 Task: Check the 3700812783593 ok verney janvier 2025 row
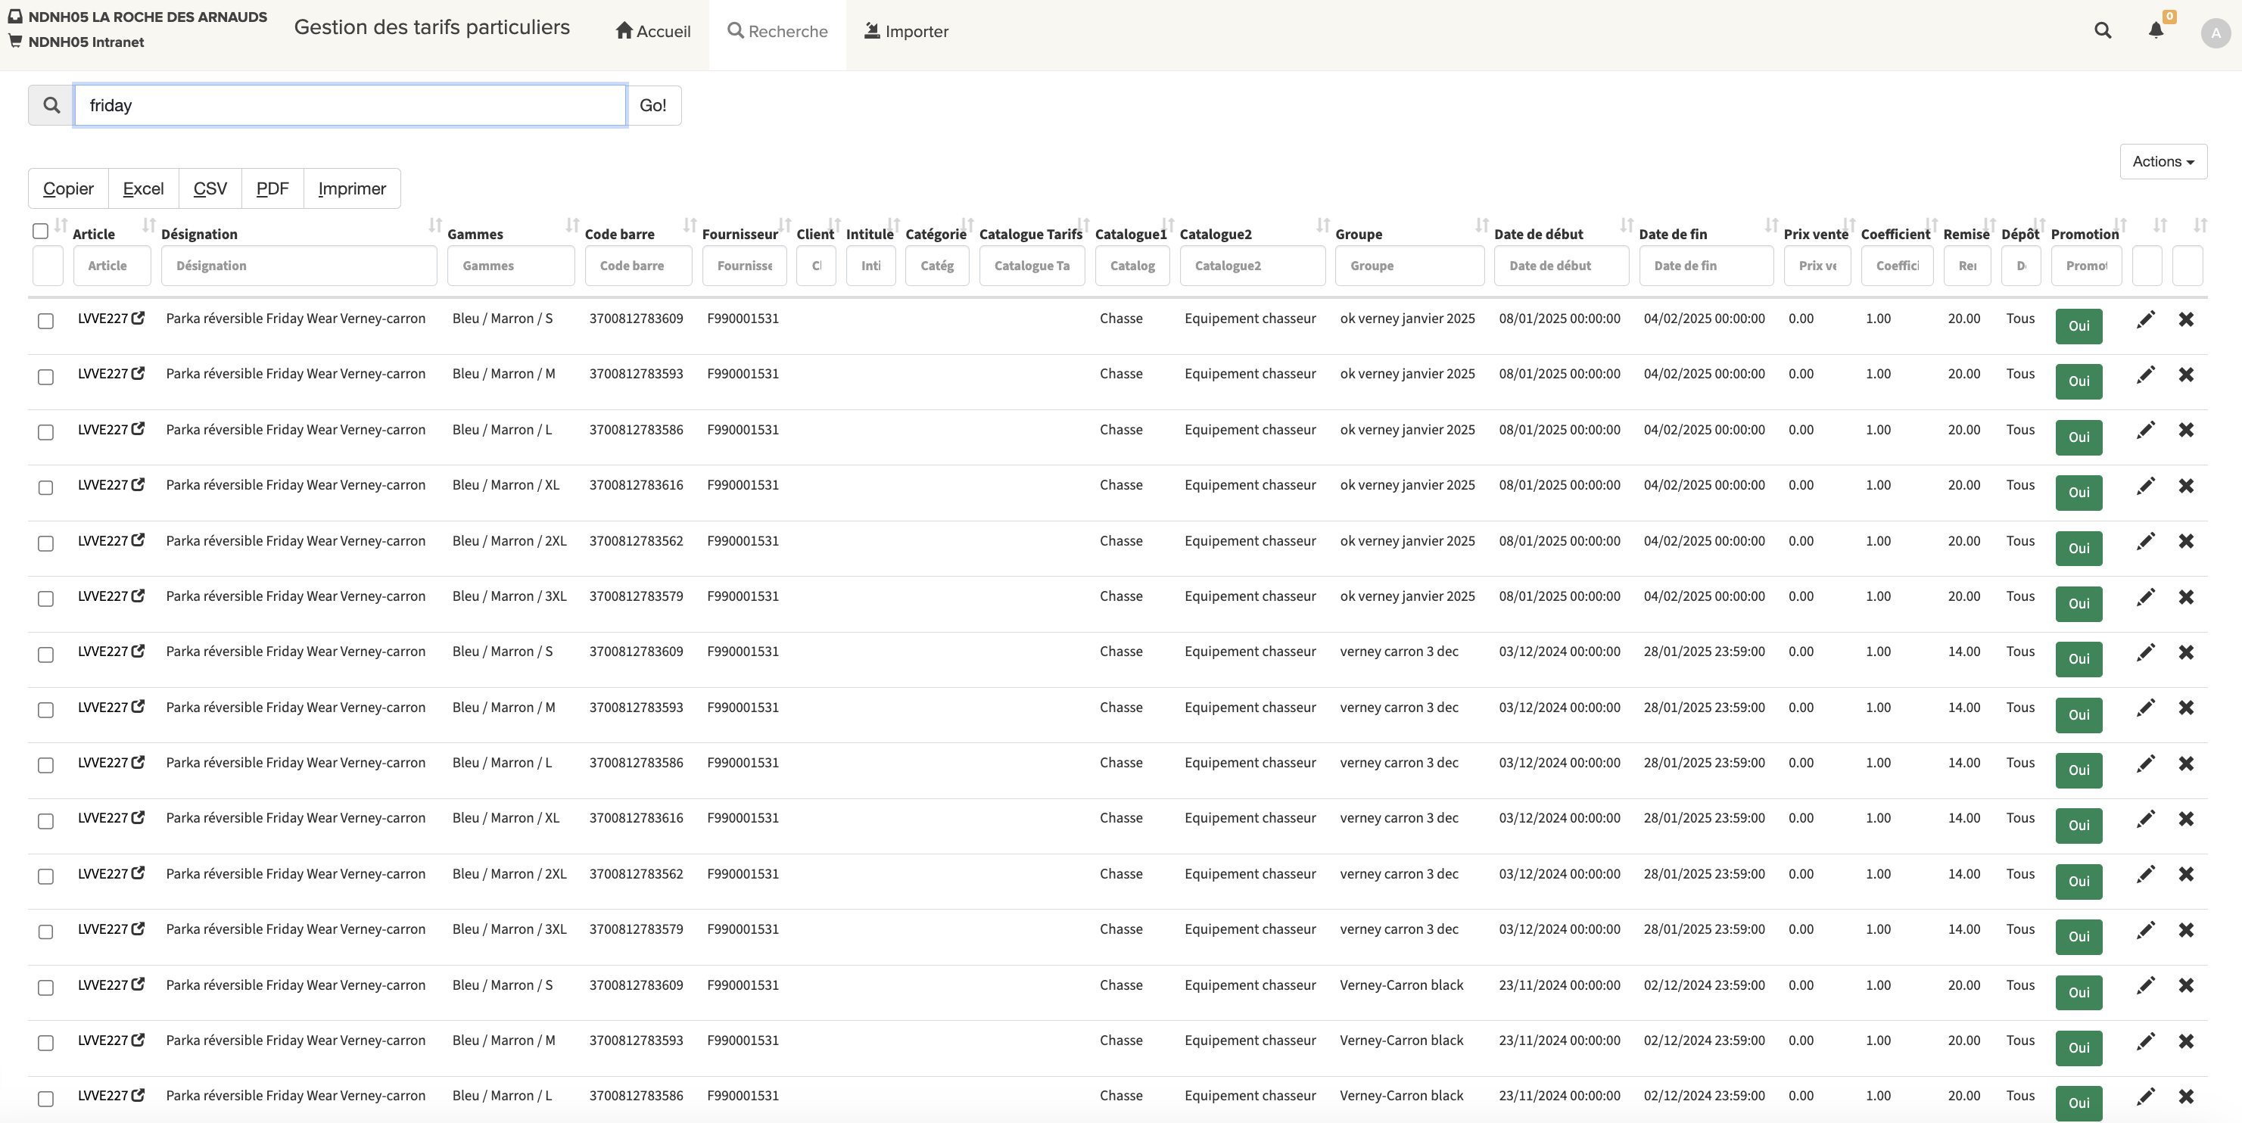coord(46,377)
